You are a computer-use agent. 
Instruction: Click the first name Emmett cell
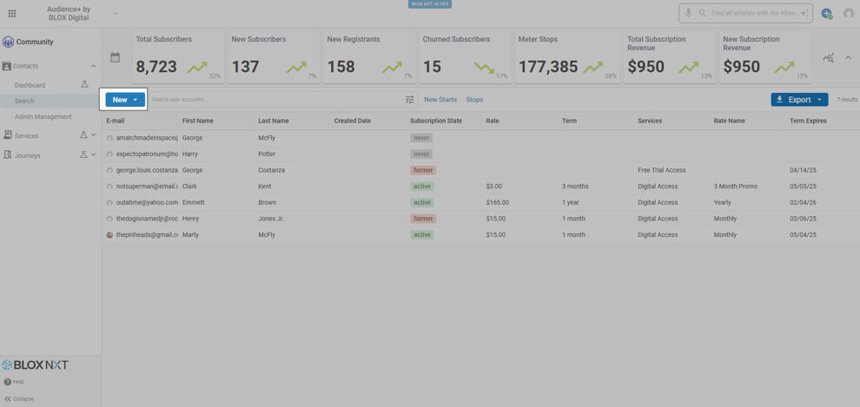point(193,203)
